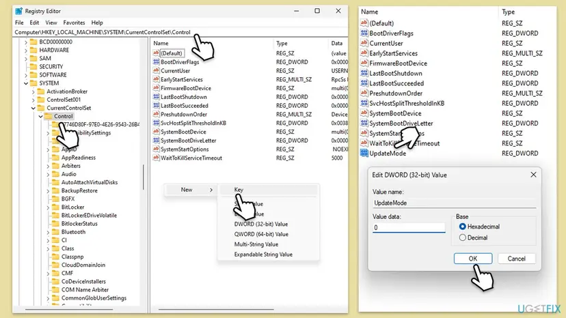Expand the ActivationBroker tree node
Viewport: 566px width, 318px height.
tap(33, 91)
